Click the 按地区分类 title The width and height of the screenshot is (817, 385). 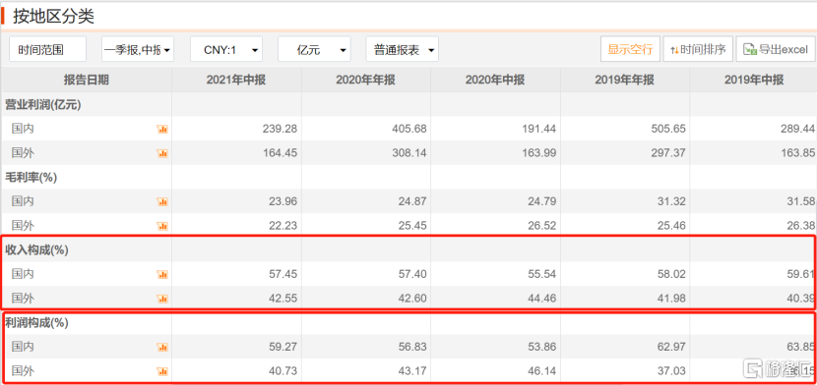click(54, 16)
